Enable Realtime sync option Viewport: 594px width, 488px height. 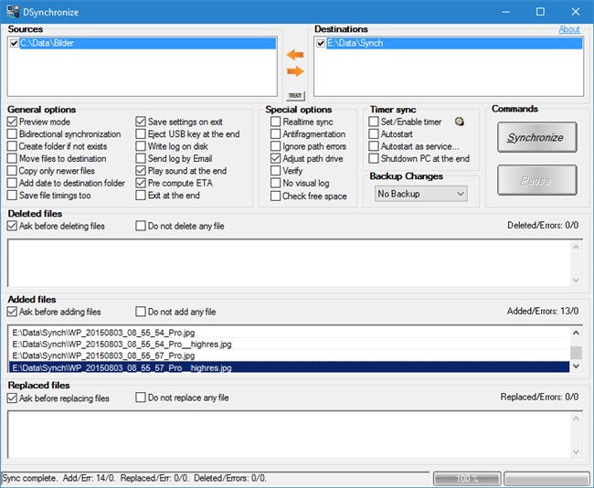pyautogui.click(x=275, y=122)
